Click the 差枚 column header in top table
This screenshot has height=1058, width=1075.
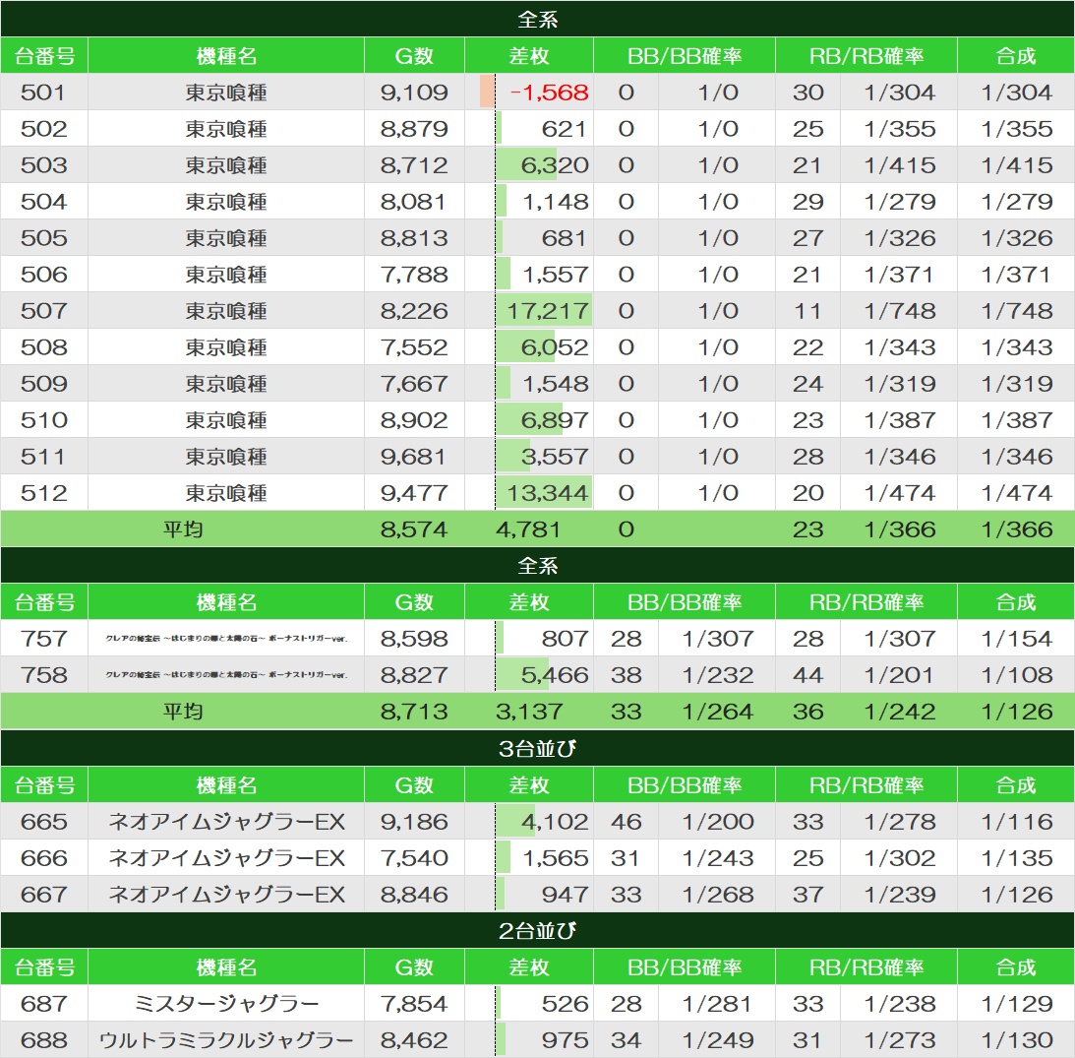point(528,55)
